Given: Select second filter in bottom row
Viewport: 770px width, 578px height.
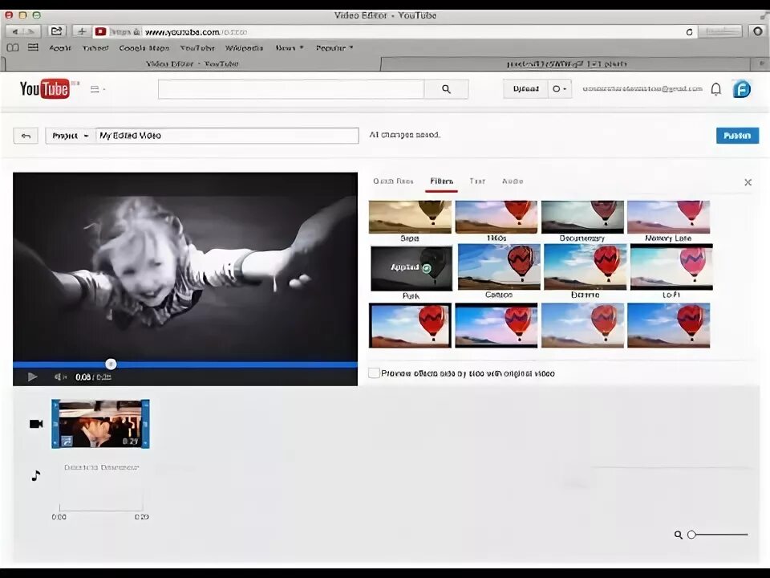Looking at the screenshot, I should (496, 325).
